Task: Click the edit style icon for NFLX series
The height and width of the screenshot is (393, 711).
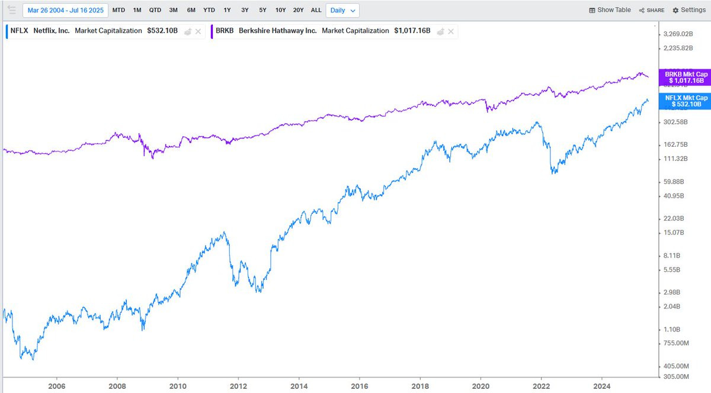Action: pyautogui.click(x=188, y=31)
